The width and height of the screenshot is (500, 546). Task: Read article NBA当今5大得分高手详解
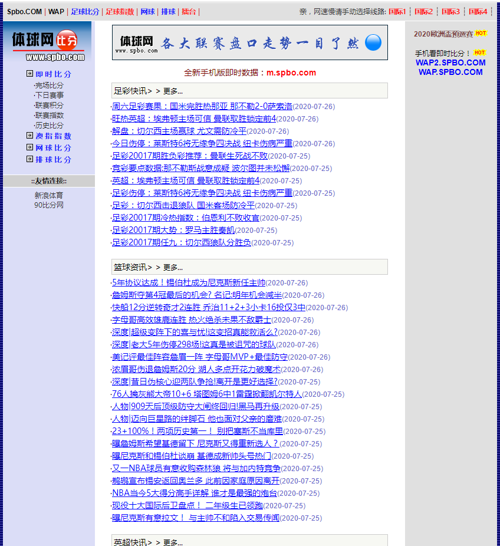point(195,493)
